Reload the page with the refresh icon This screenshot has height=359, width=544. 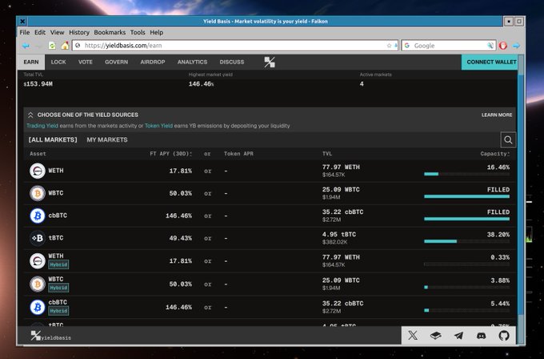(52, 46)
